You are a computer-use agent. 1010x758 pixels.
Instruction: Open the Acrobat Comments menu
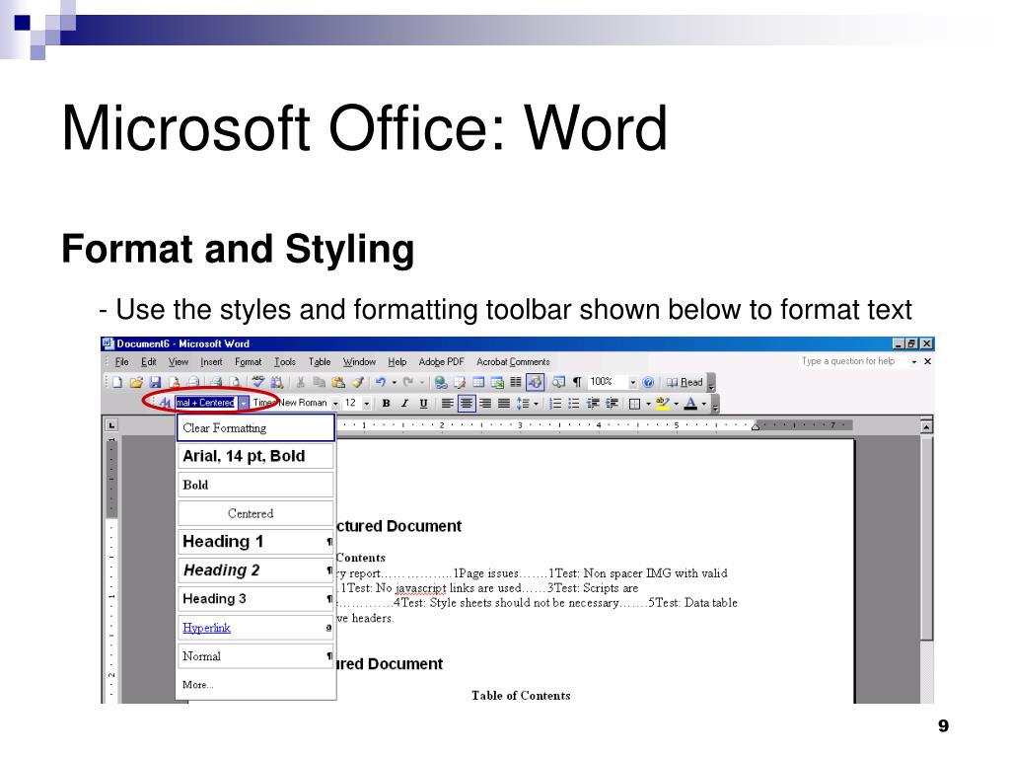pyautogui.click(x=513, y=361)
